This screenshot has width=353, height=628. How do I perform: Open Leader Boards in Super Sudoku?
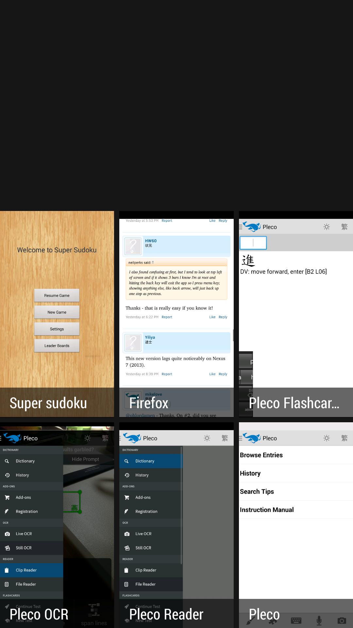point(57,346)
